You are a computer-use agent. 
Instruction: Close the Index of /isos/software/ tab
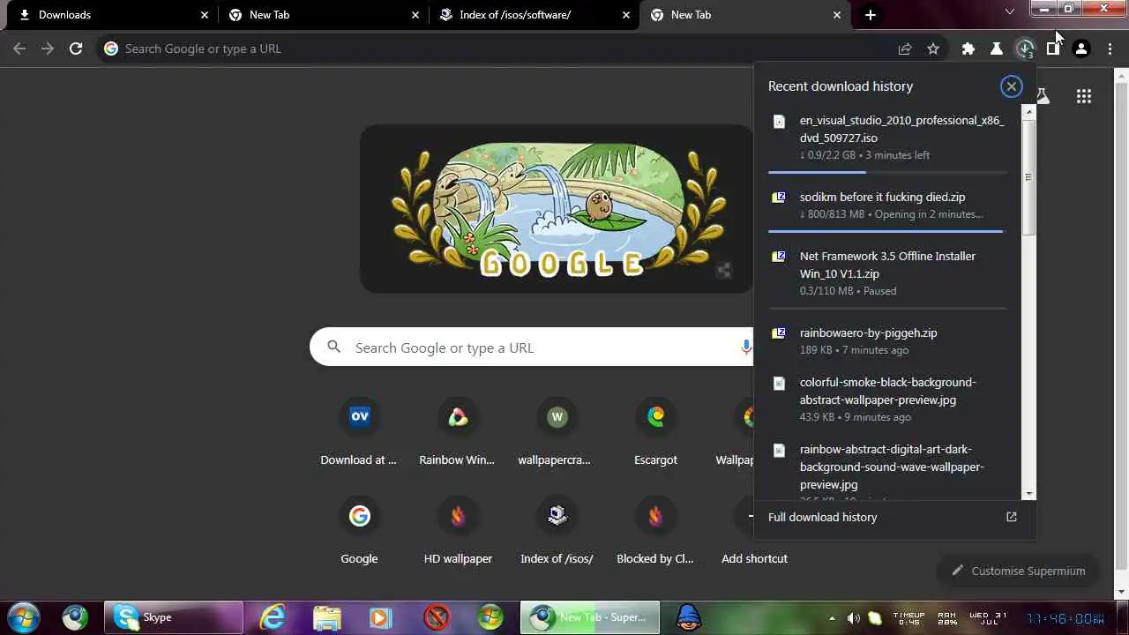pyautogui.click(x=626, y=15)
